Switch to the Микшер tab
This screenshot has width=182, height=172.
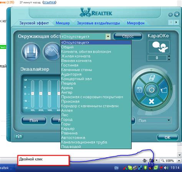point(63,23)
